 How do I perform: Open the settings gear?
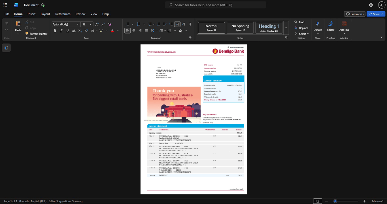coord(371,5)
